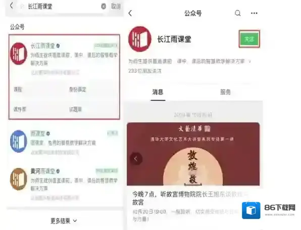The image size is (301, 230).
Task: Open the brown 黄河雨课堂 account avatar
Action: coord(18,179)
